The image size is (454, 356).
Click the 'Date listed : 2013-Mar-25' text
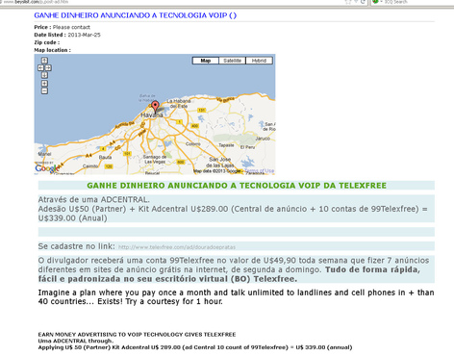pyautogui.click(x=67, y=35)
